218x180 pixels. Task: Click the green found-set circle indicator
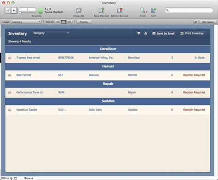tap(40, 11)
